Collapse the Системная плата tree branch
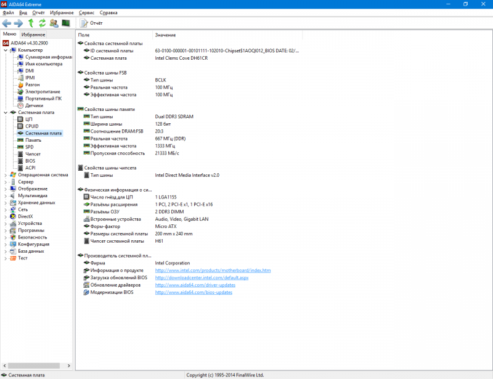The height and width of the screenshot is (379, 493). (x=6, y=113)
